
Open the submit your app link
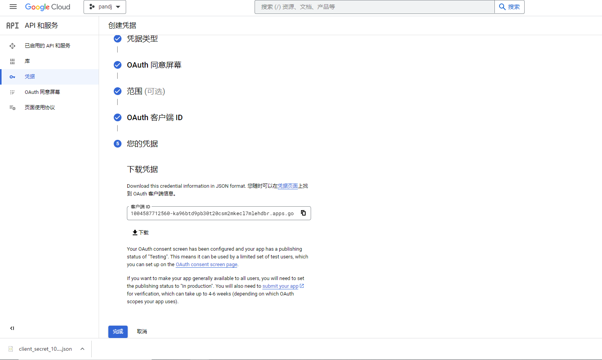tap(280, 286)
